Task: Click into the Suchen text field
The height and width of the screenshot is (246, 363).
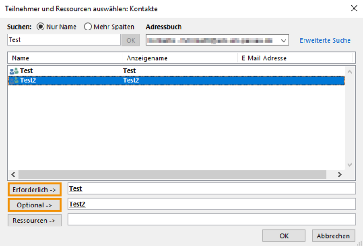Action: (64, 40)
